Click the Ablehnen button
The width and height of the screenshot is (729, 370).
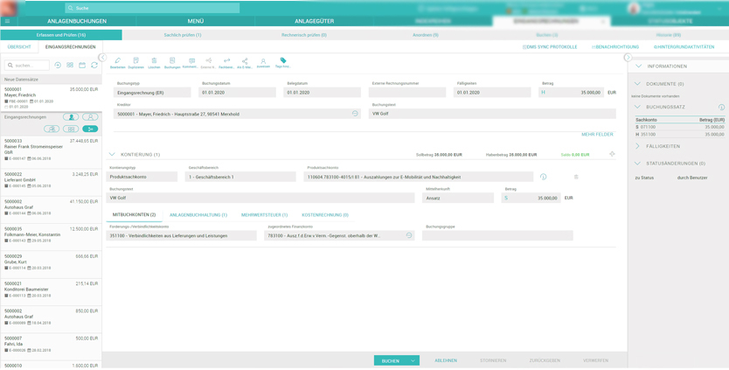(x=446, y=360)
